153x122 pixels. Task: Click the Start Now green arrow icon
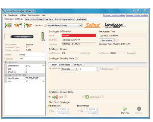point(125,109)
